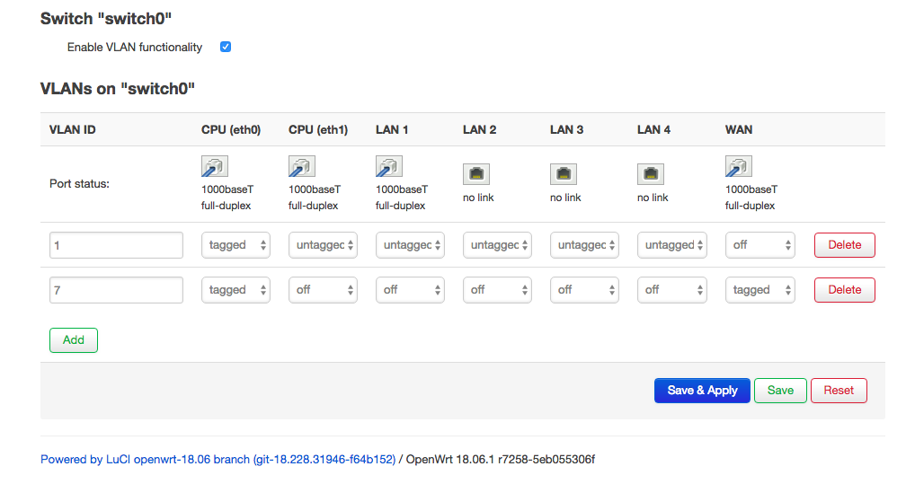Viewport: 906px width, 484px height.
Task: Click the Reset button
Action: point(839,391)
